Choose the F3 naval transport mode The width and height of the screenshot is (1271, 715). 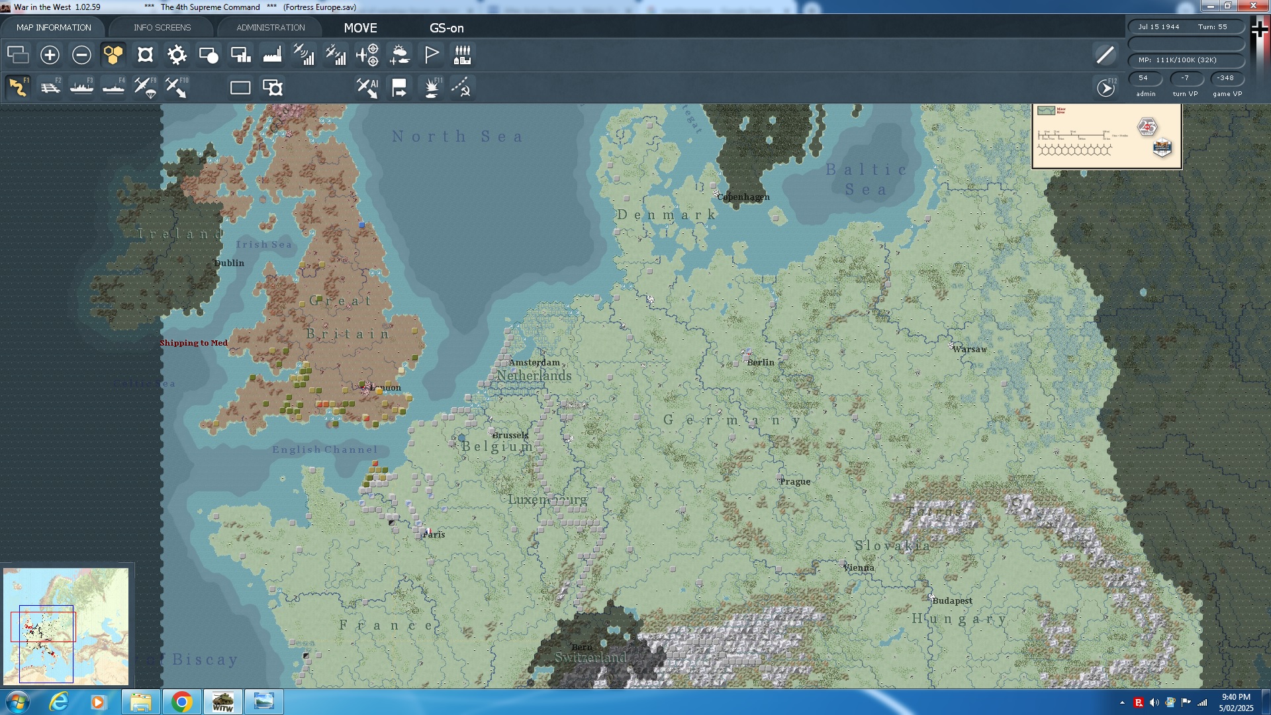click(81, 87)
